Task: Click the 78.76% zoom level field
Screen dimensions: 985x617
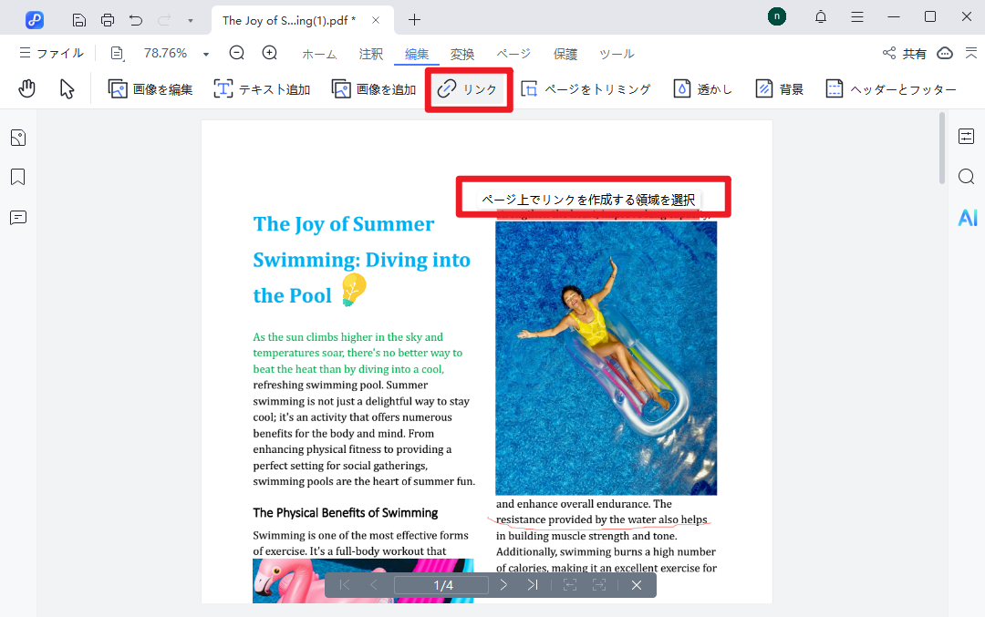Action: tap(166, 54)
